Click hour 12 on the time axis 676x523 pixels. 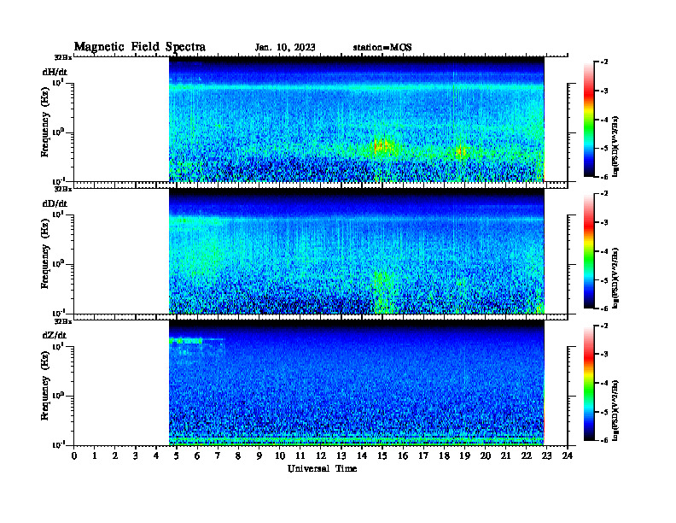321,456
